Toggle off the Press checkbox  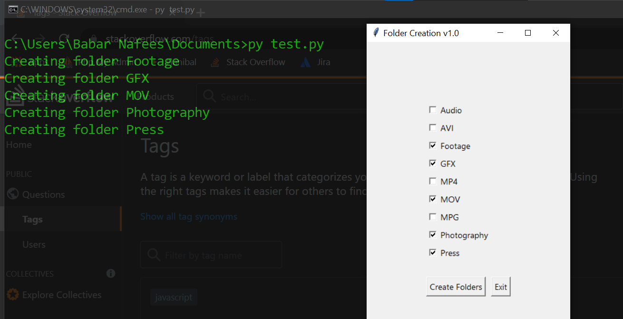(x=432, y=252)
